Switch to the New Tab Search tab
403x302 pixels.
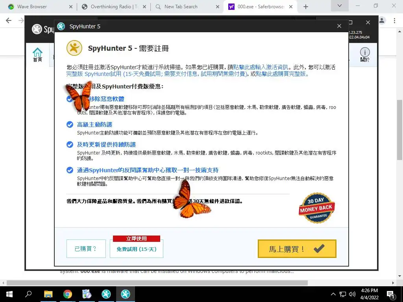(181, 7)
